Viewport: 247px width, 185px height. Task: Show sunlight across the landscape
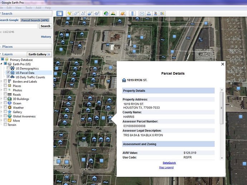(x=113, y=14)
